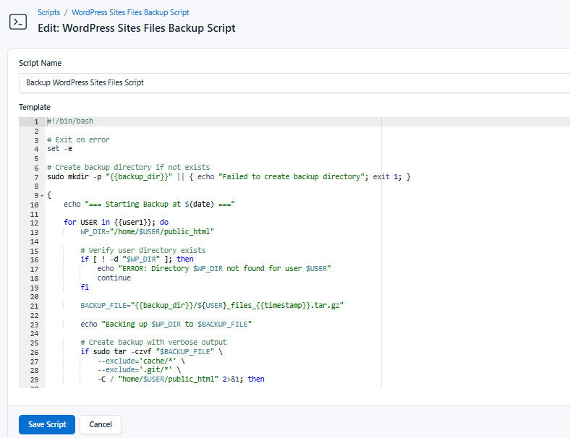The width and height of the screenshot is (570, 438).
Task: Click the Save Script button
Action: tap(47, 424)
